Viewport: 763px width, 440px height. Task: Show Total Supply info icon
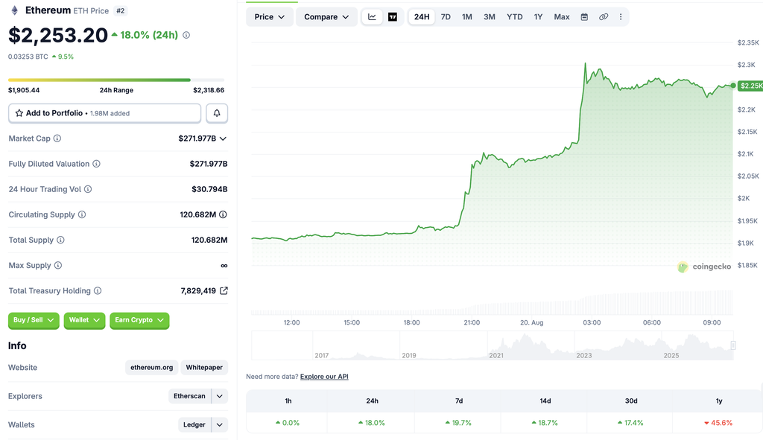(x=61, y=240)
